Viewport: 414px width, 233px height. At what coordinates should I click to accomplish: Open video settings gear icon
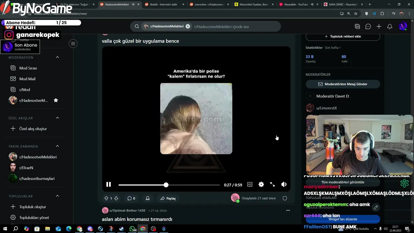click(261, 184)
